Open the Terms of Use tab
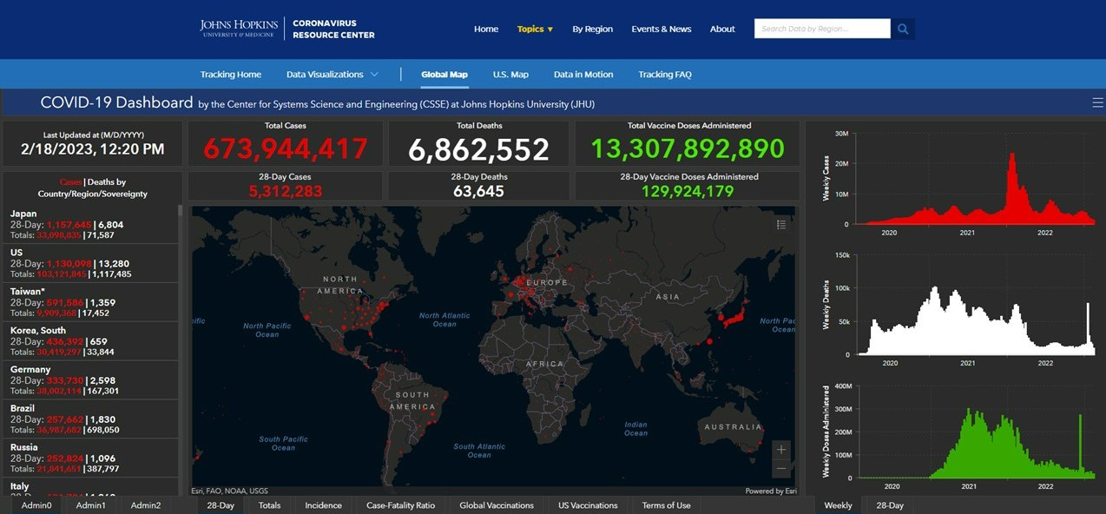 pos(667,505)
